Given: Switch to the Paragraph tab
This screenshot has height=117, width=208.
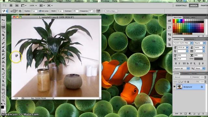Looking at the screenshot, I should coord(189,39).
